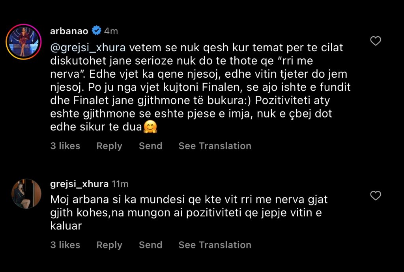Open grejsi_xhura's profile picture
This screenshot has height=272, width=404.
coord(26,194)
